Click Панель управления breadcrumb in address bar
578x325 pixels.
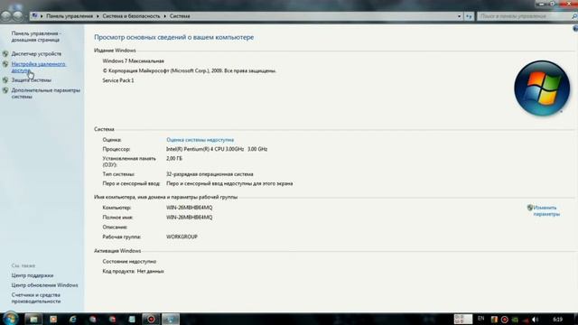70,16
